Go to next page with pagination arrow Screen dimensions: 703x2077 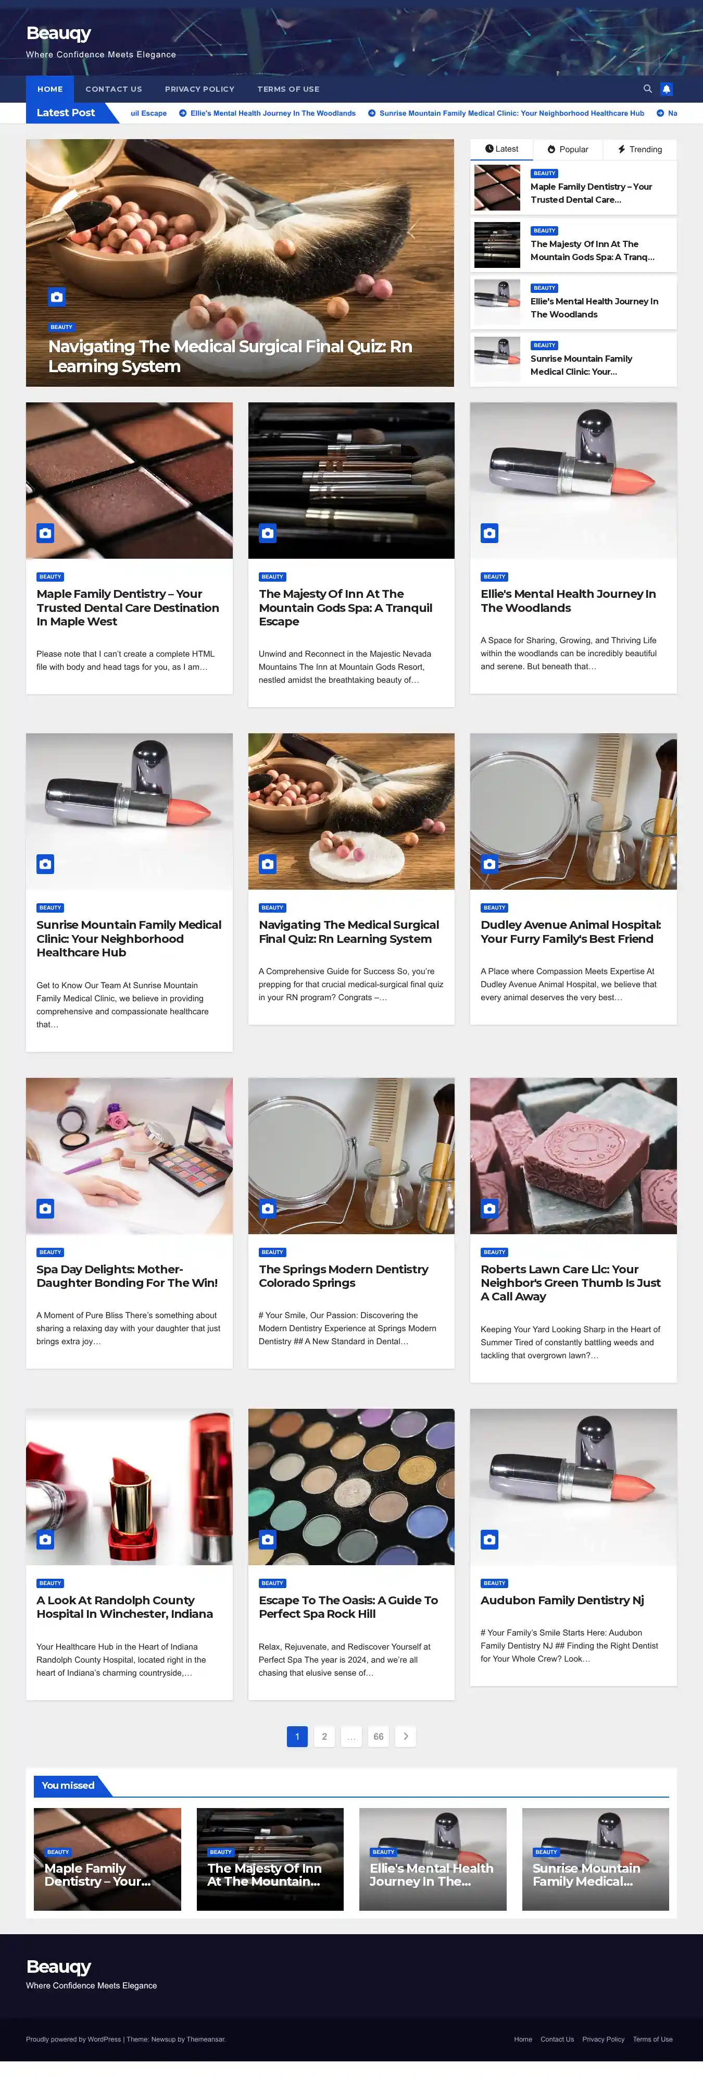tap(406, 1736)
